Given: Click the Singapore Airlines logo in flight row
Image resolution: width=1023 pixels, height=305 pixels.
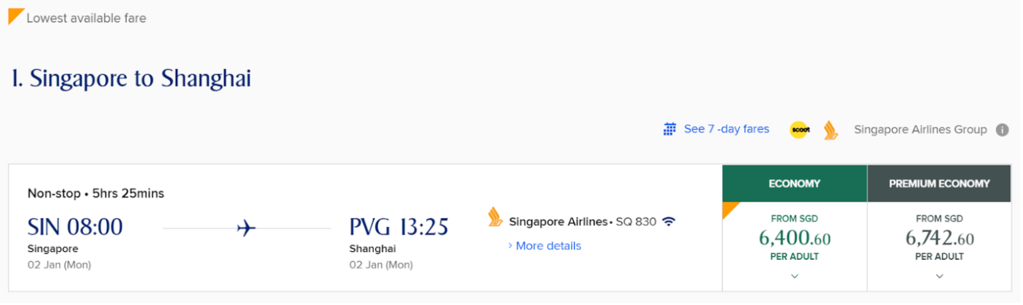Looking at the screenshot, I should pyautogui.click(x=495, y=217).
